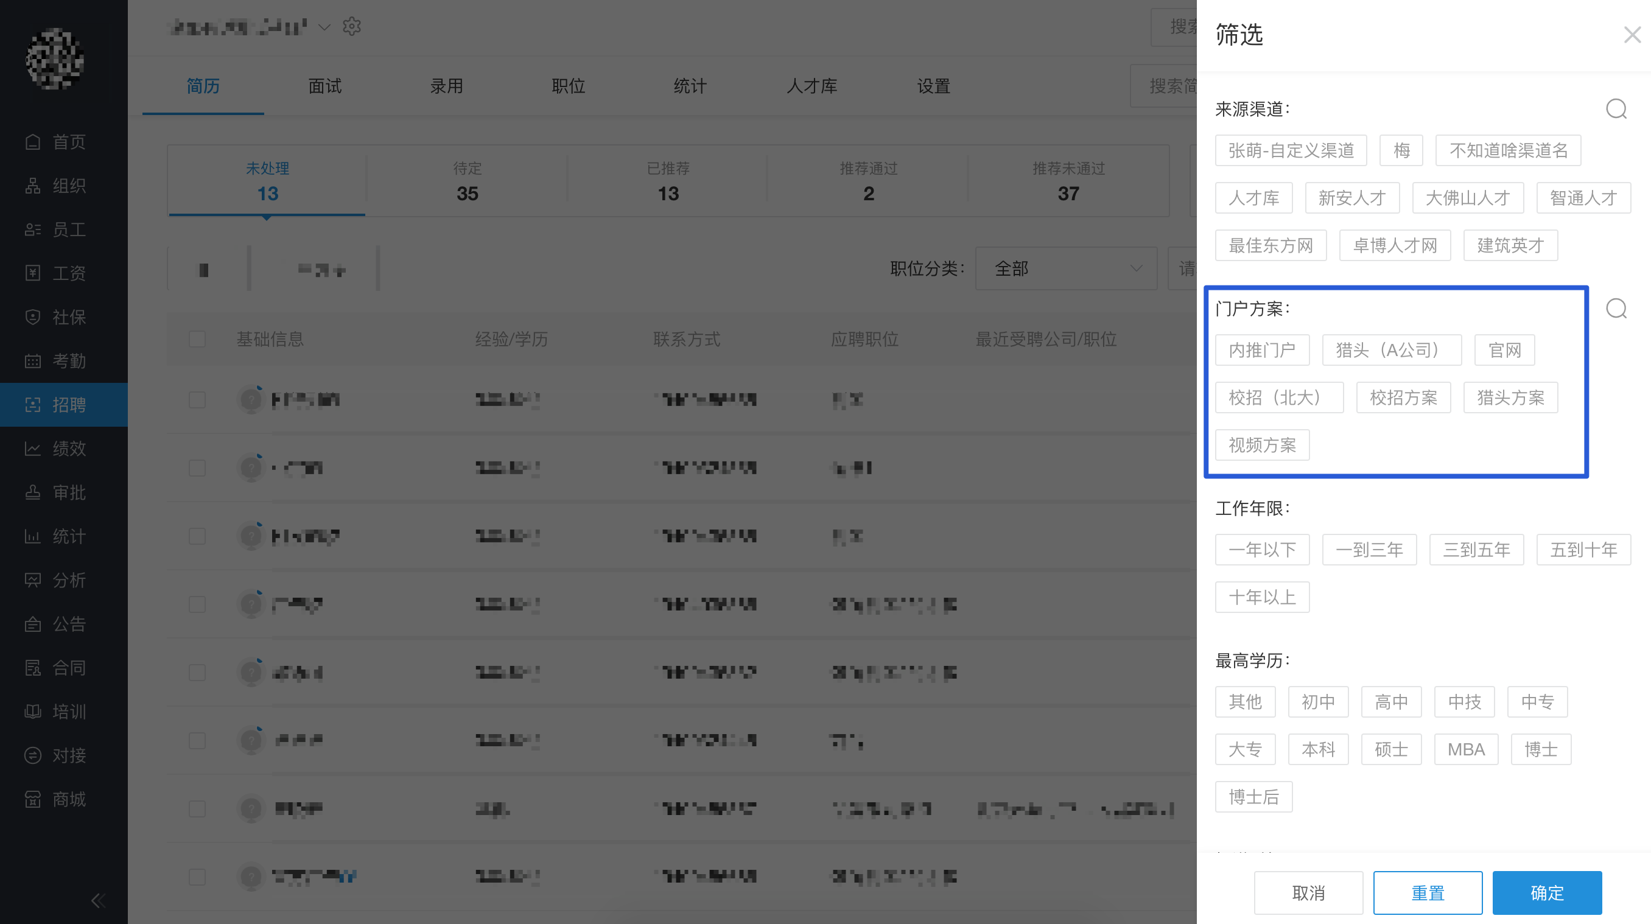Open the 员工 employees sidebar icon
The height and width of the screenshot is (924, 1651).
(x=33, y=229)
